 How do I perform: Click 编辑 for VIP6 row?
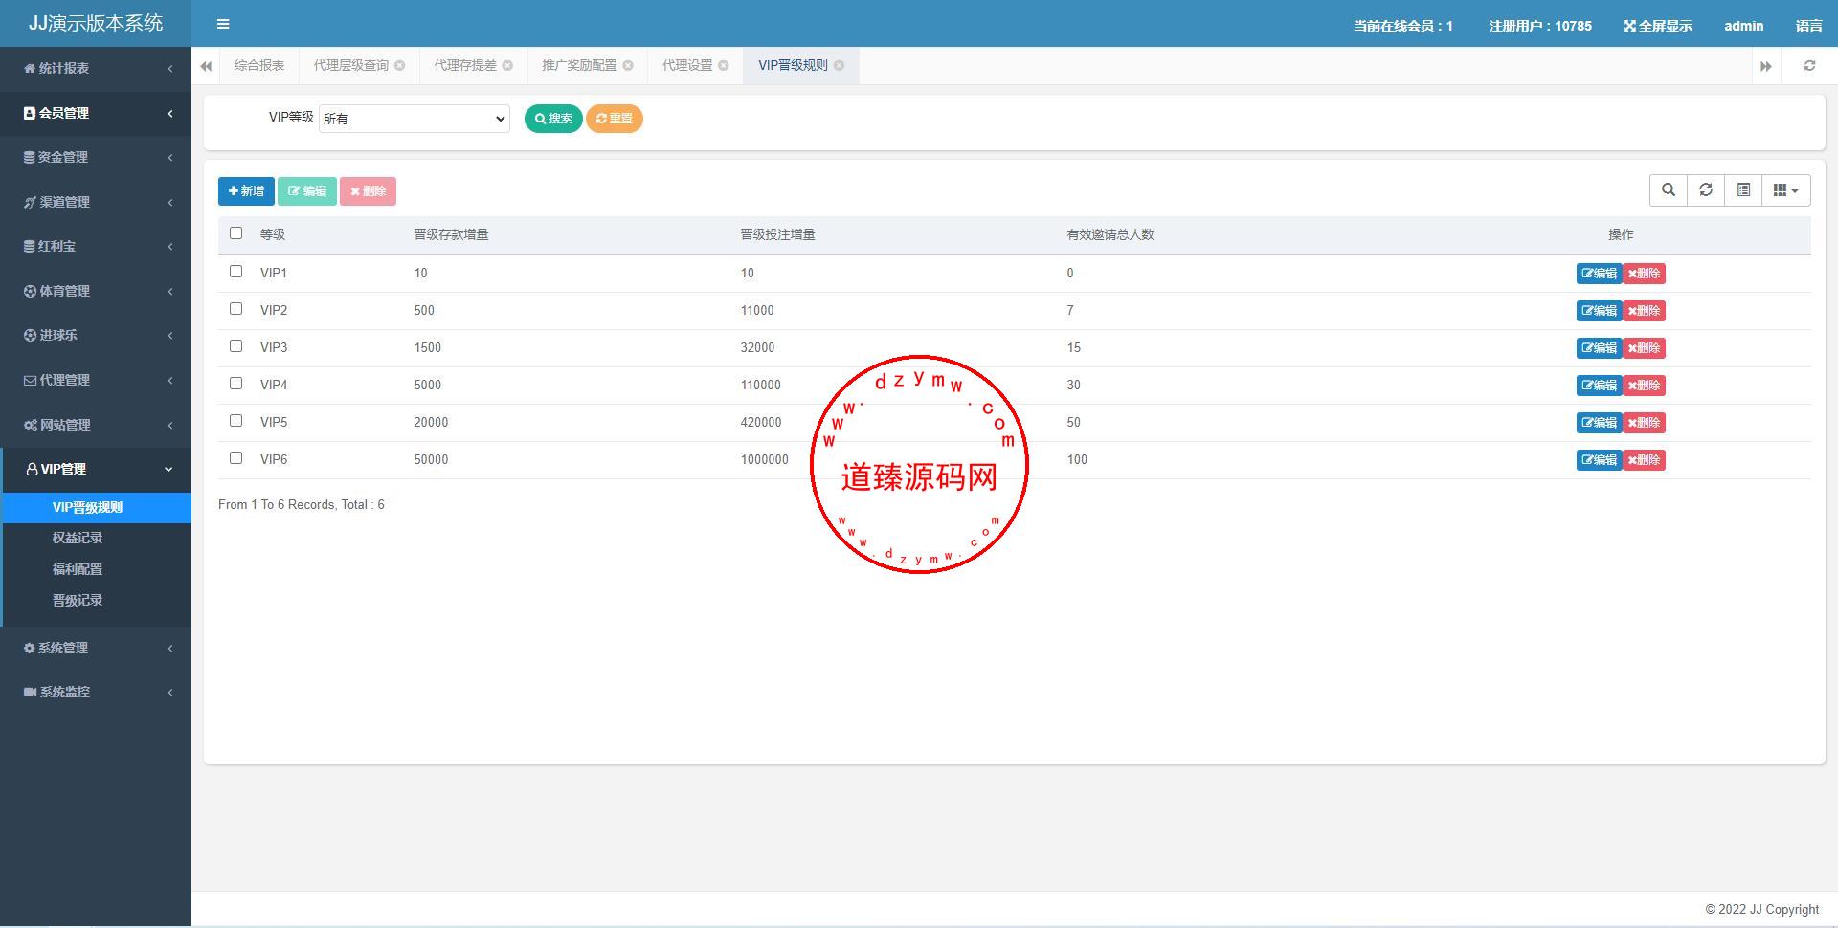coord(1599,460)
